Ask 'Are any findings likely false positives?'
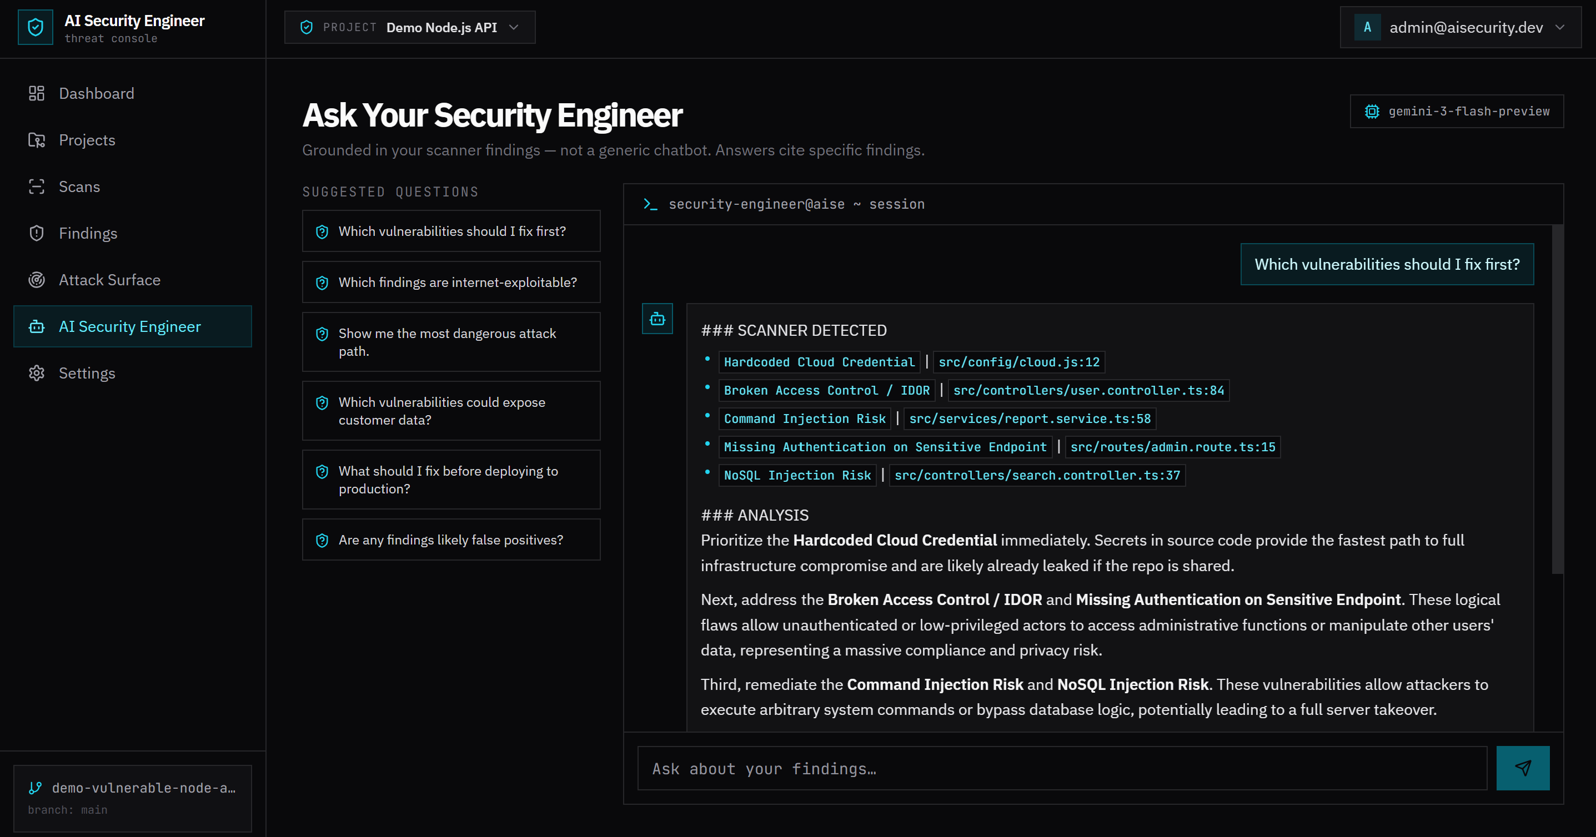 451,540
